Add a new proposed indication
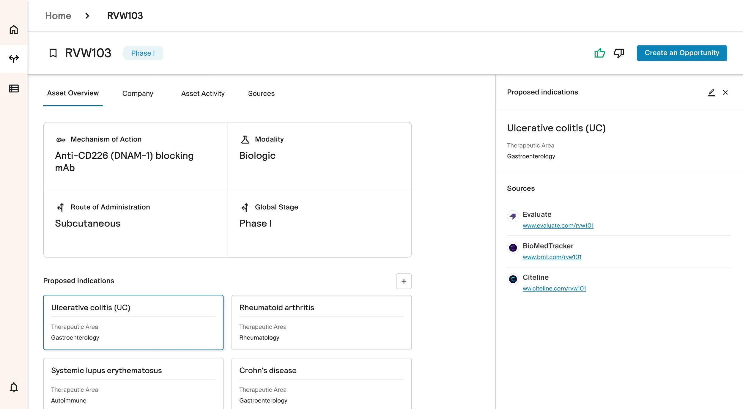The height and width of the screenshot is (409, 743). 404,281
